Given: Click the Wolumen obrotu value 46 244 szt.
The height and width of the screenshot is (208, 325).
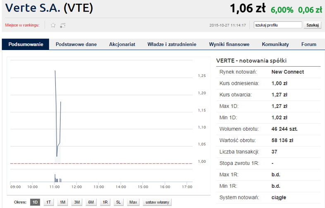Looking at the screenshot, I should (284, 129).
